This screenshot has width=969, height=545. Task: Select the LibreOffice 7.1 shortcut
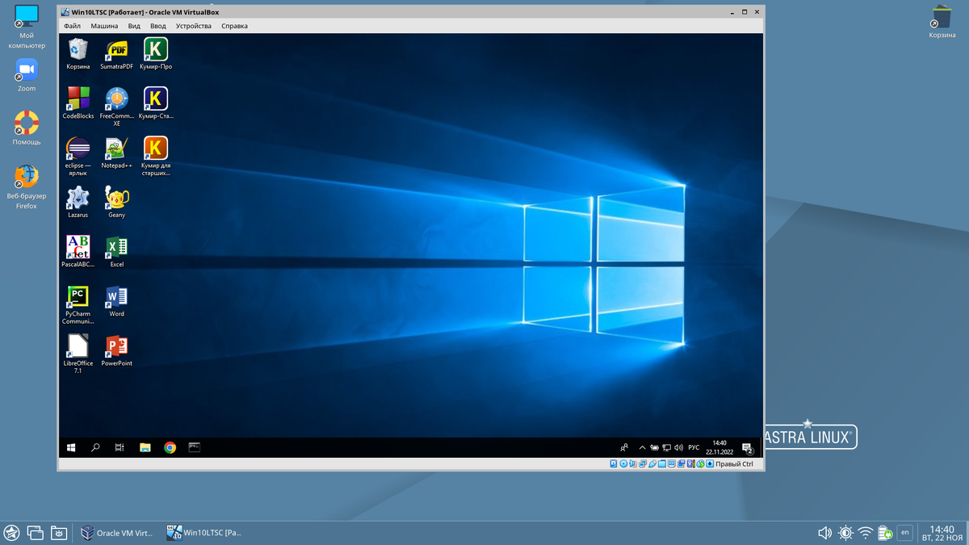click(78, 354)
